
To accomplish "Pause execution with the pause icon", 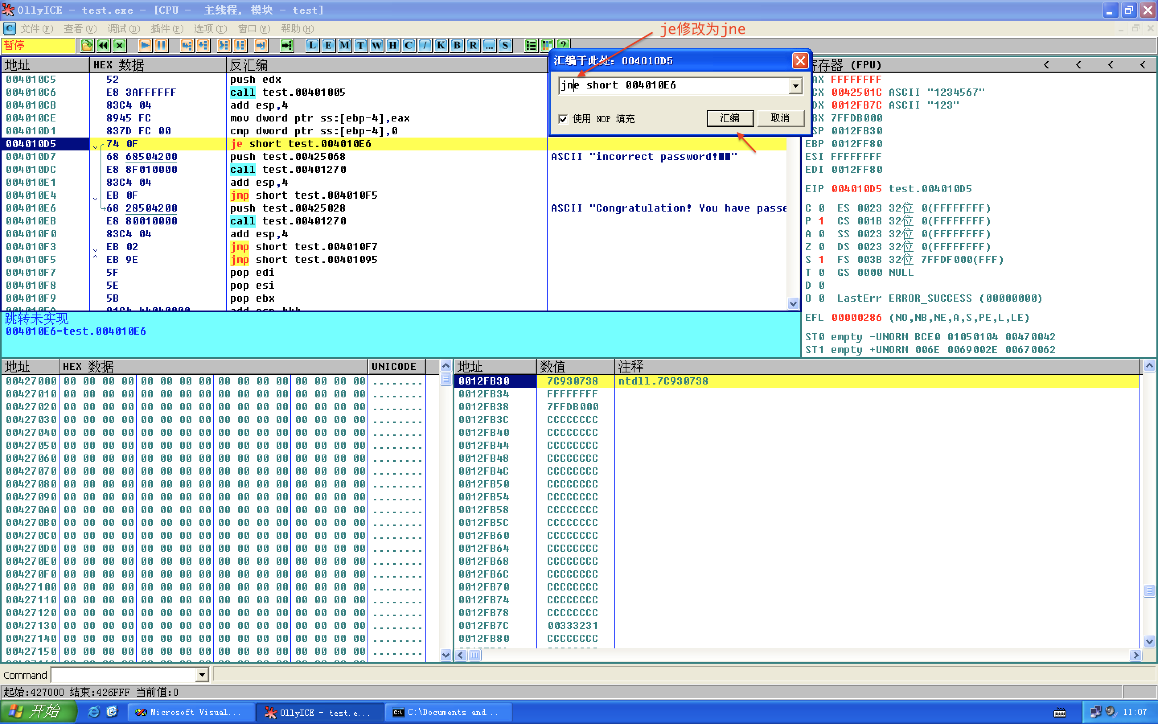I will tap(161, 45).
